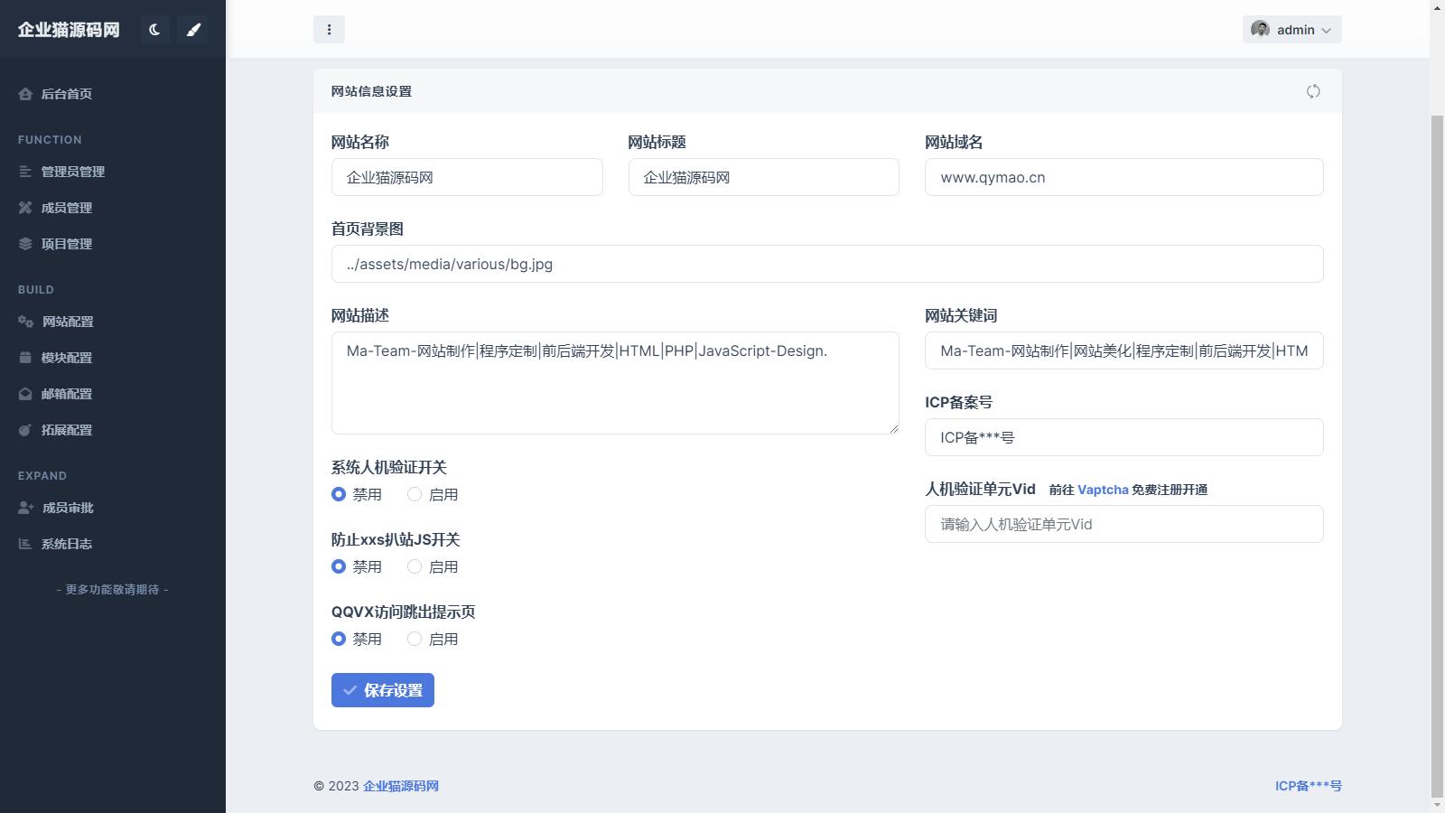Screen dimensions: 1445x813
Task: Expand the admin user dropdown
Action: (1291, 30)
